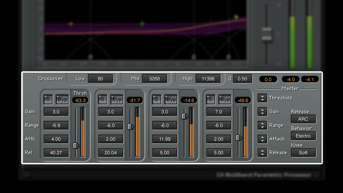This screenshot has width=343, height=193.
Task: Select the green mid band marker on the graph
Action: click(x=142, y=24)
